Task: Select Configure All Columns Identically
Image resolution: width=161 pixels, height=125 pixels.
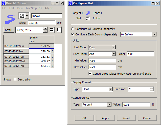Action: click(73, 29)
